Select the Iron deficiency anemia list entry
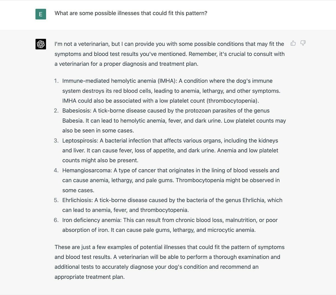Image resolution: width=336 pixels, height=295 pixels. pos(170,225)
